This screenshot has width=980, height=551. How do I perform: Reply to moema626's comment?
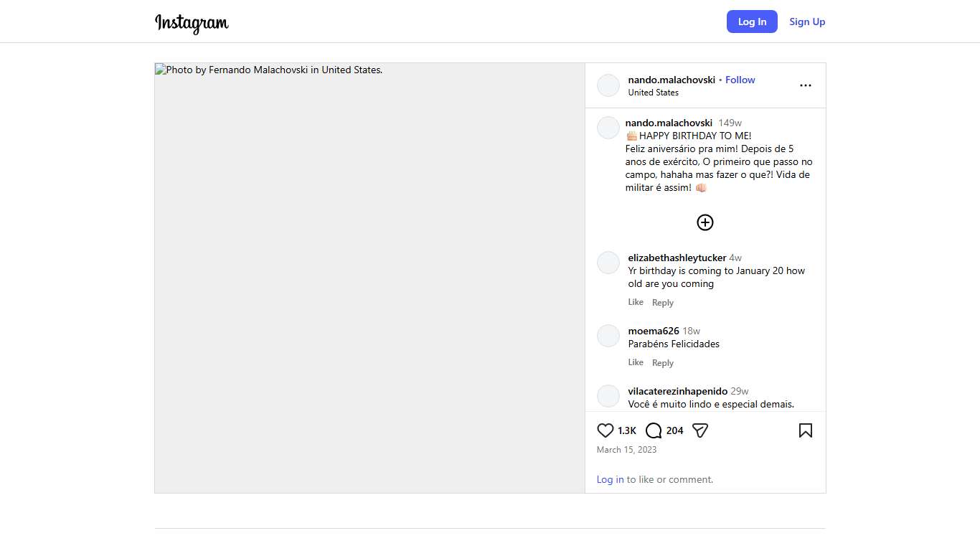(x=662, y=363)
